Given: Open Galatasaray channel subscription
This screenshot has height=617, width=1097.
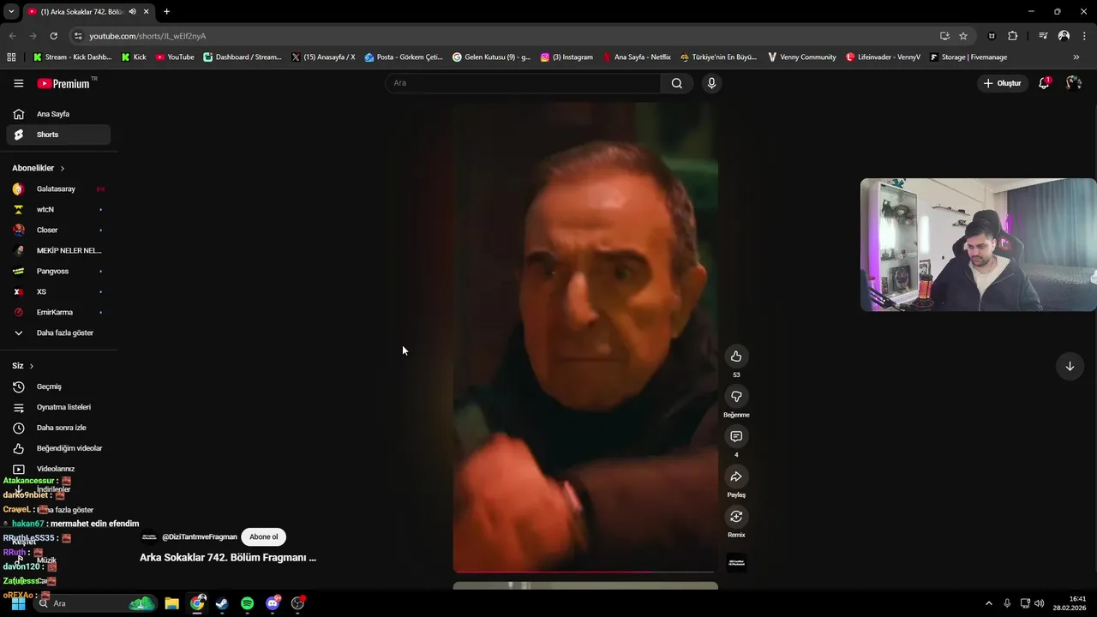Looking at the screenshot, I should 58,189.
